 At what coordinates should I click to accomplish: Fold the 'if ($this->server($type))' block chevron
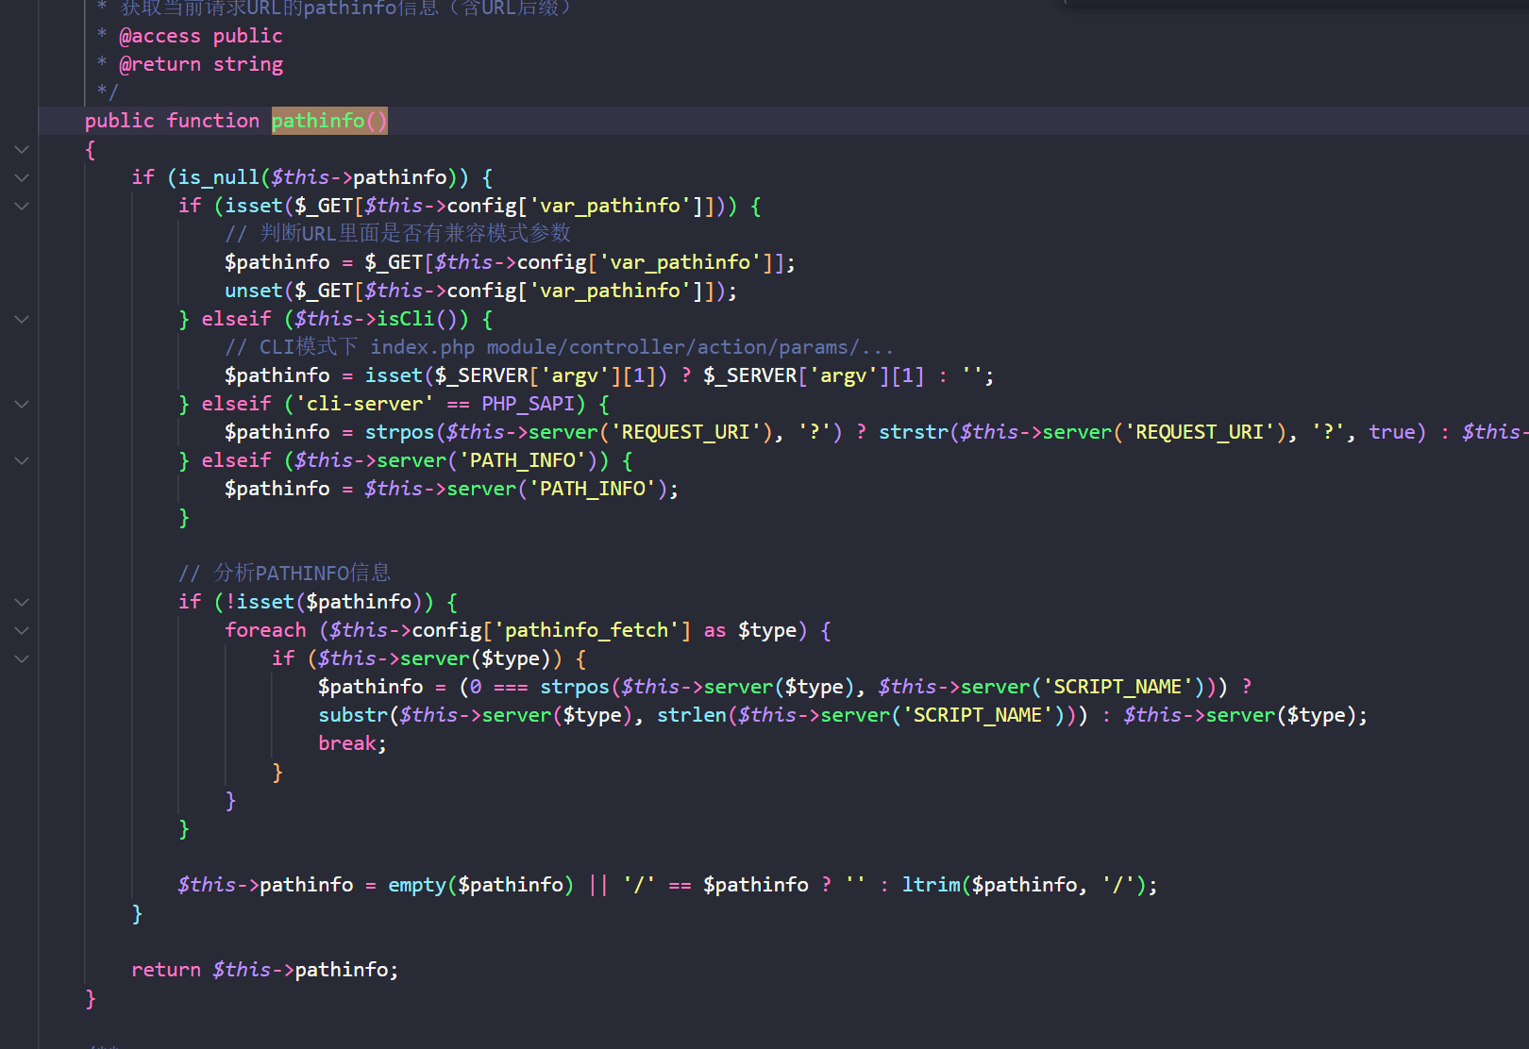click(x=22, y=658)
